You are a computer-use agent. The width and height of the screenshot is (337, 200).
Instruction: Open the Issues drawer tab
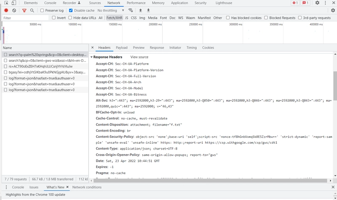34,187
